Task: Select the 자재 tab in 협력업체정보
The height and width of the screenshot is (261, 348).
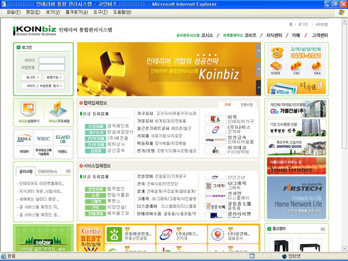Action: (x=227, y=104)
